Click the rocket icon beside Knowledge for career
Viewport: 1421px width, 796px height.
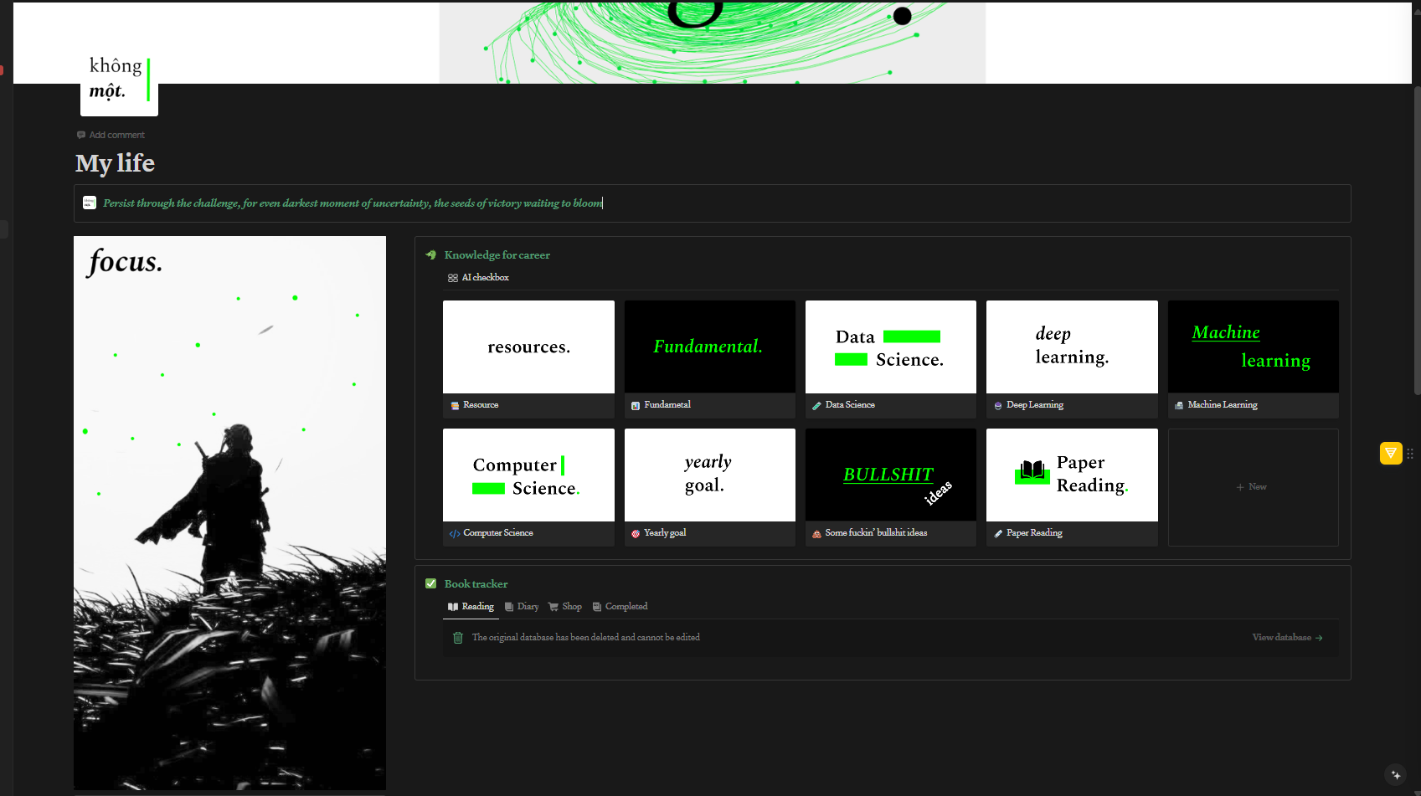[431, 254]
